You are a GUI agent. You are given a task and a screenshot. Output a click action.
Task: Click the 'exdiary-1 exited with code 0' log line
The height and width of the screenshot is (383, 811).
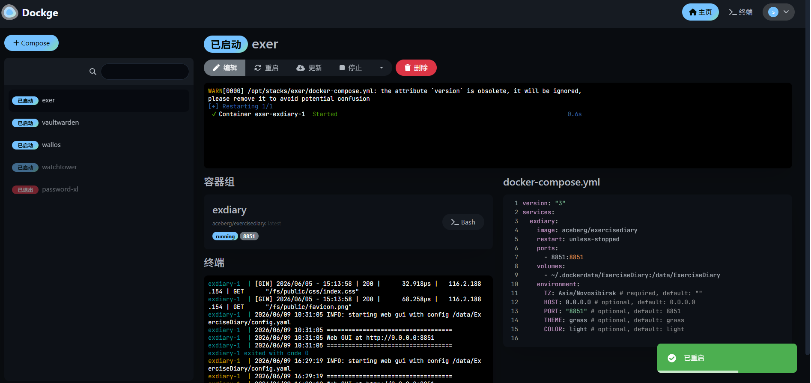click(x=258, y=353)
